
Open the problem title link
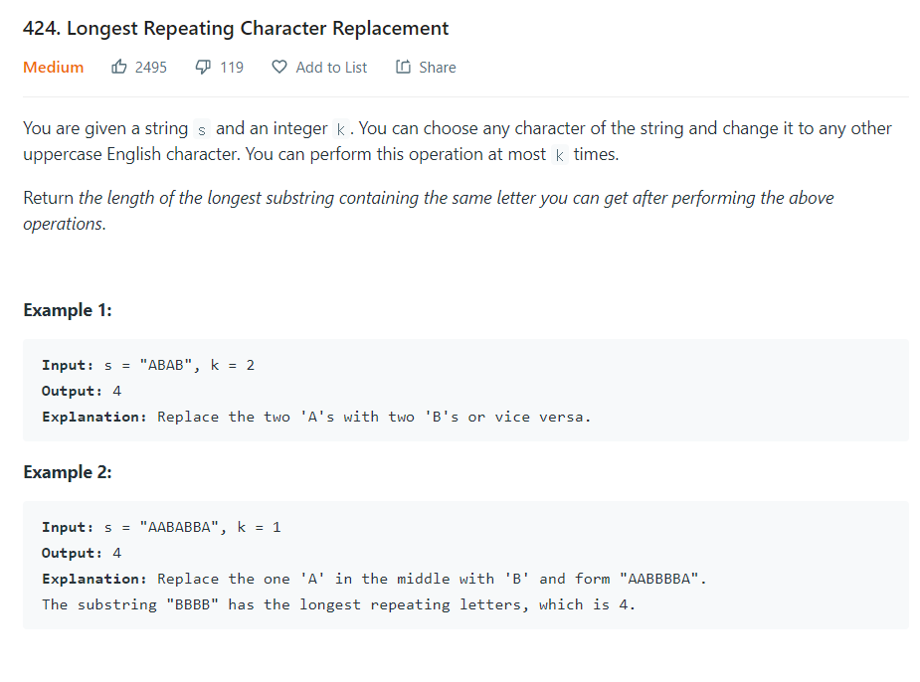236,27
